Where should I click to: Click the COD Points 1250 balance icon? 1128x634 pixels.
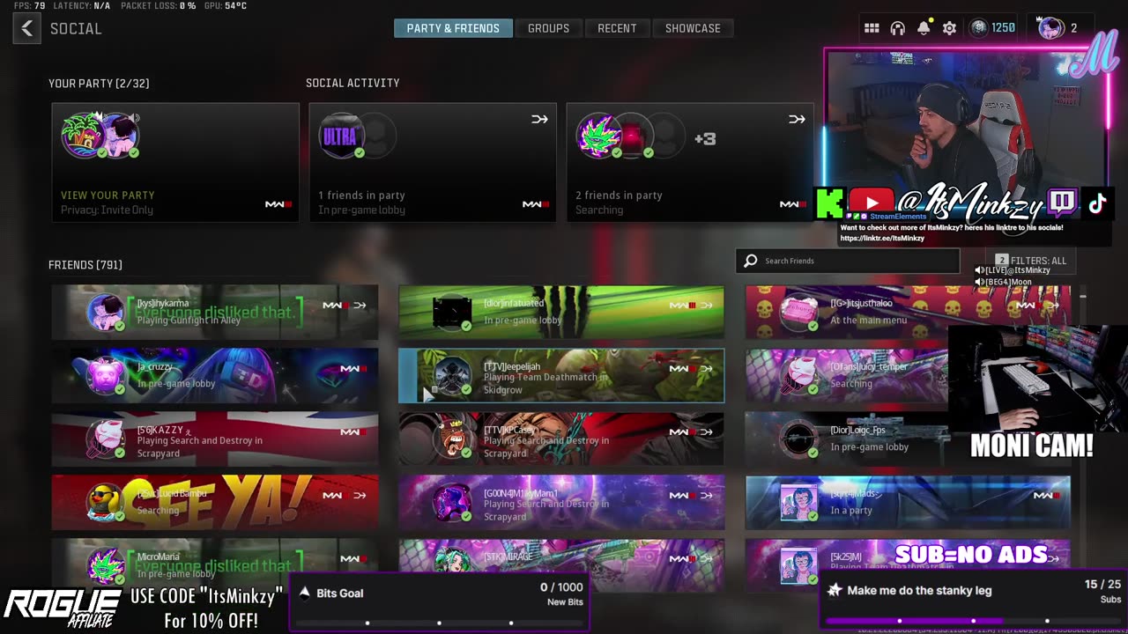978,28
